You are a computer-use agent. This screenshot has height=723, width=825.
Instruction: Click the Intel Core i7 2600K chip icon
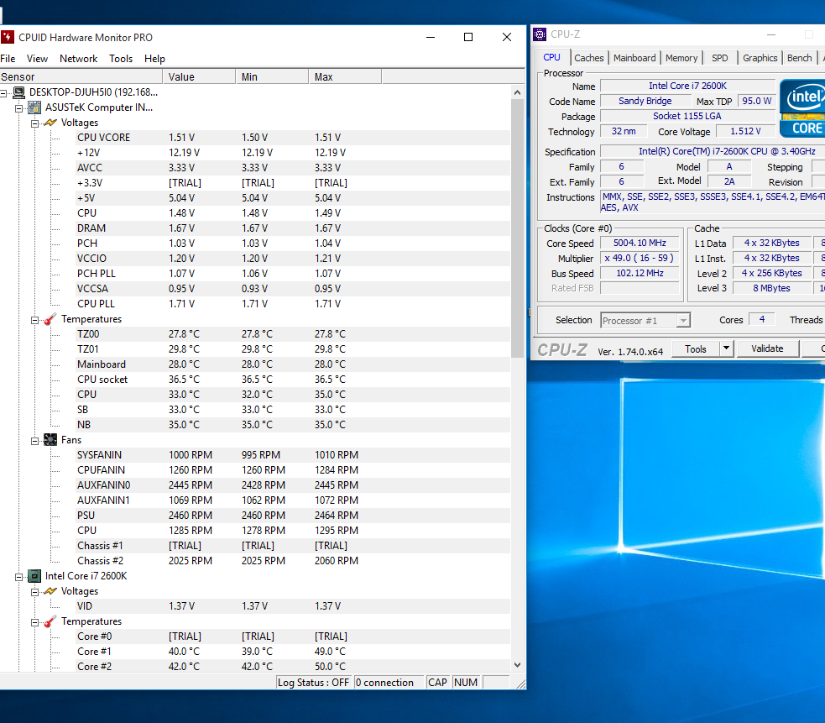[x=34, y=576]
